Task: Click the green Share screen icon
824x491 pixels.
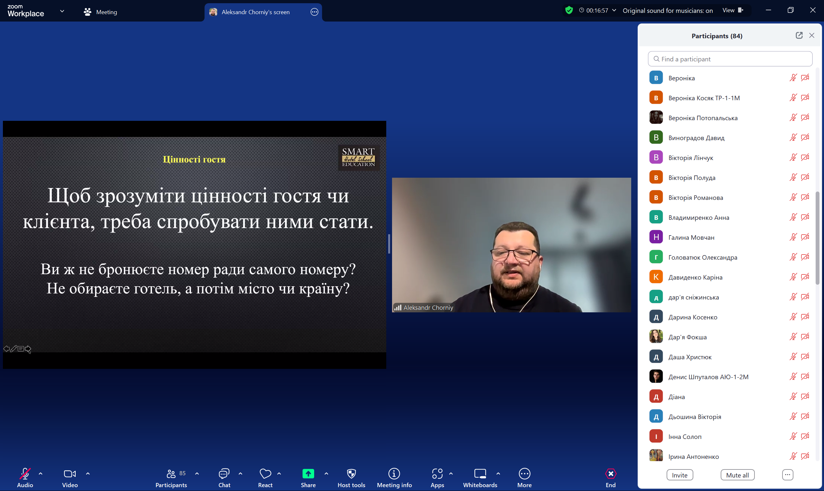Action: pos(308,474)
